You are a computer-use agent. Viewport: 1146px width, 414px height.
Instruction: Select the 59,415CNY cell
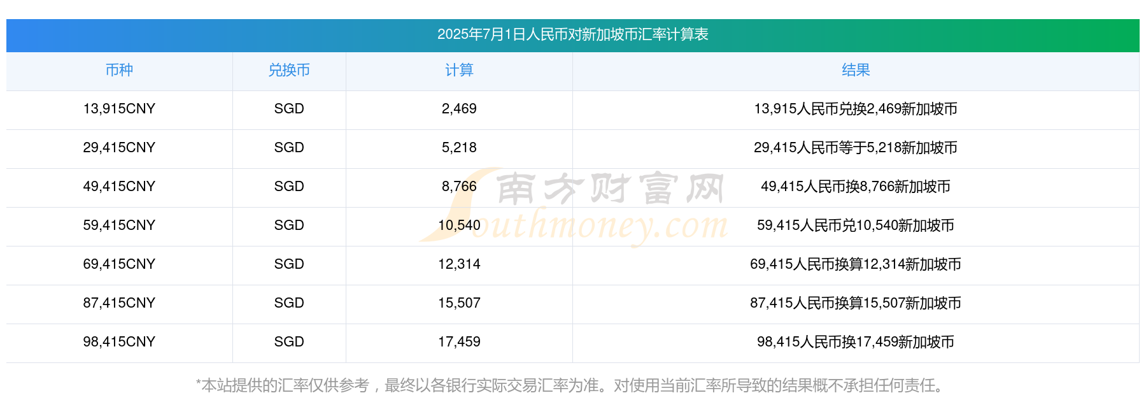pyautogui.click(x=119, y=225)
